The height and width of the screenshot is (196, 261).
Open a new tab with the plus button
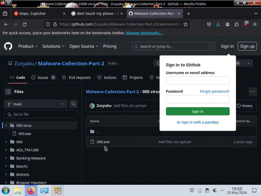pos(188,14)
